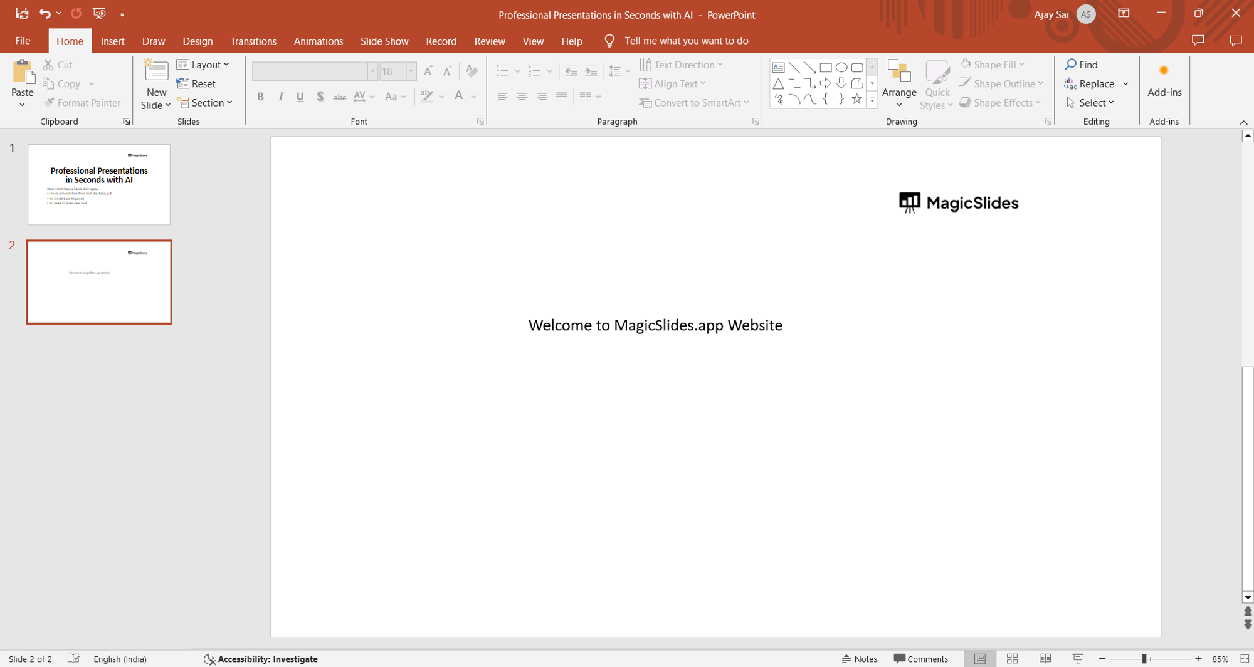Expand the shapes gallery More arrow
The width and height of the screenshot is (1254, 667).
click(872, 100)
